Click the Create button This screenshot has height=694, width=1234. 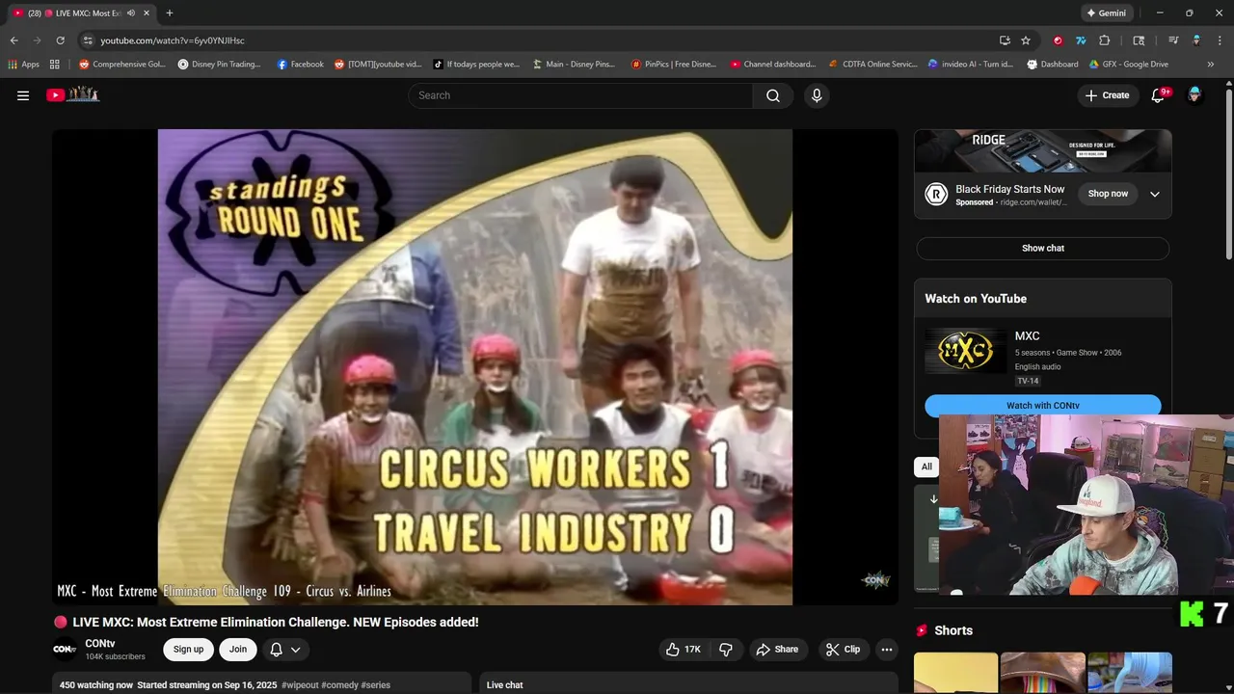1107,95
